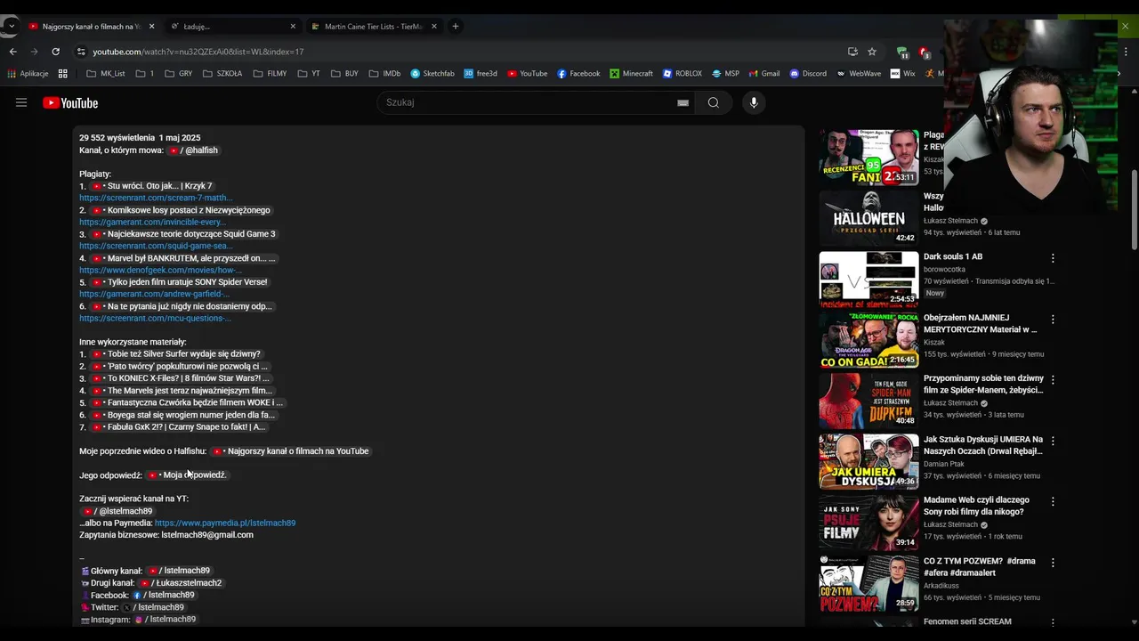This screenshot has width=1139, height=641.
Task: Open more options for Dark souls 1 AB
Action: (1053, 258)
